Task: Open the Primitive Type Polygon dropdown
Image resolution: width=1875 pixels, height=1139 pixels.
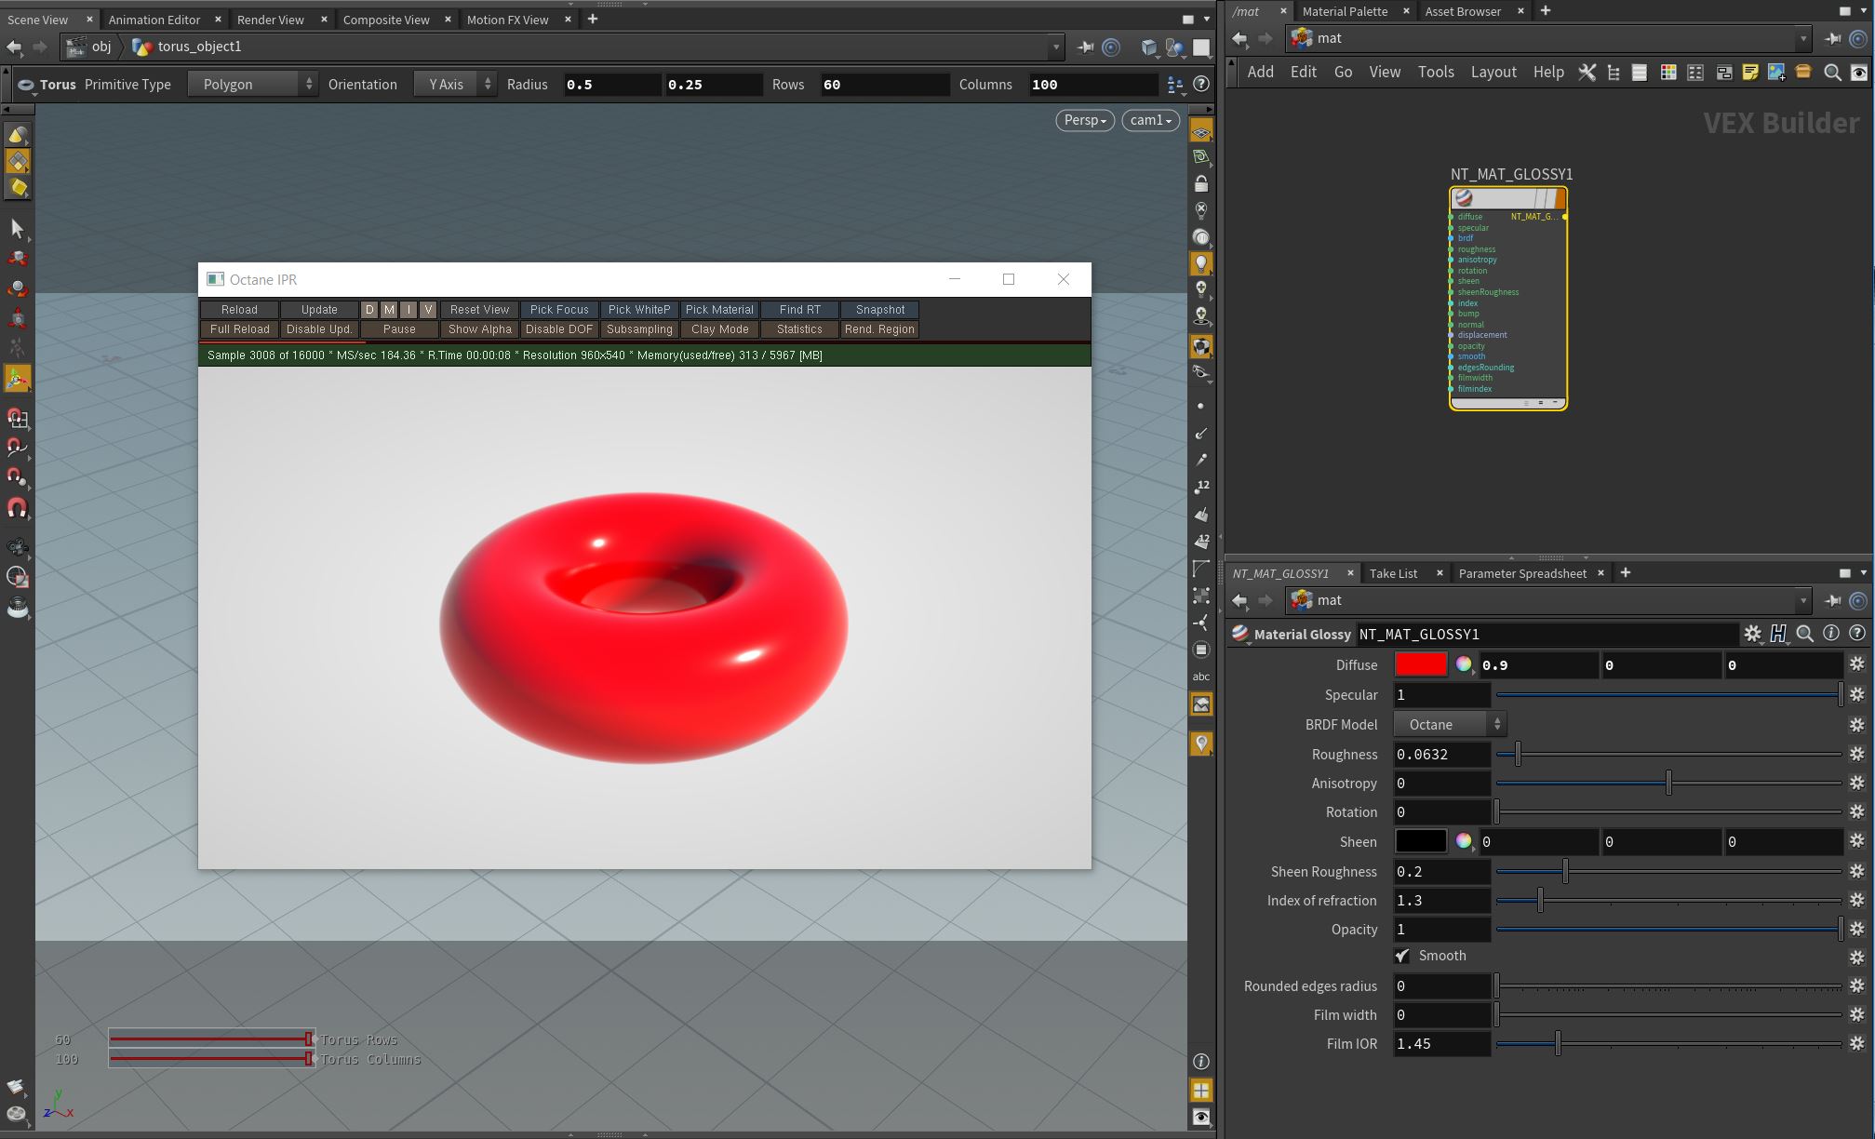Action: pos(252,85)
